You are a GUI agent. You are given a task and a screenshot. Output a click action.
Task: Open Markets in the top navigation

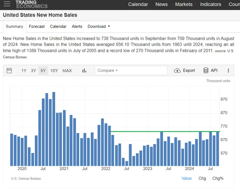[184, 5]
